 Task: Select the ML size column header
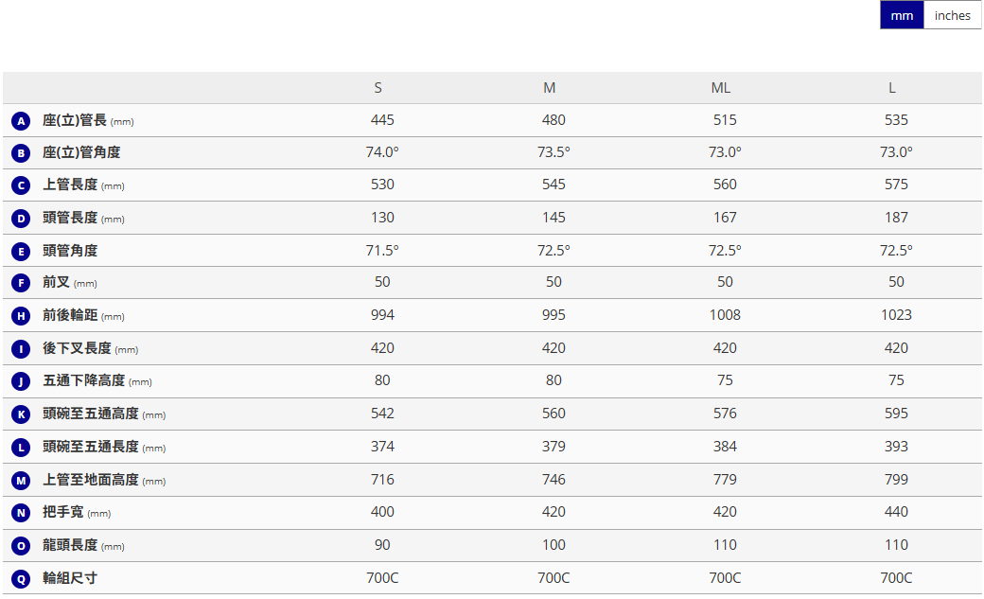721,88
